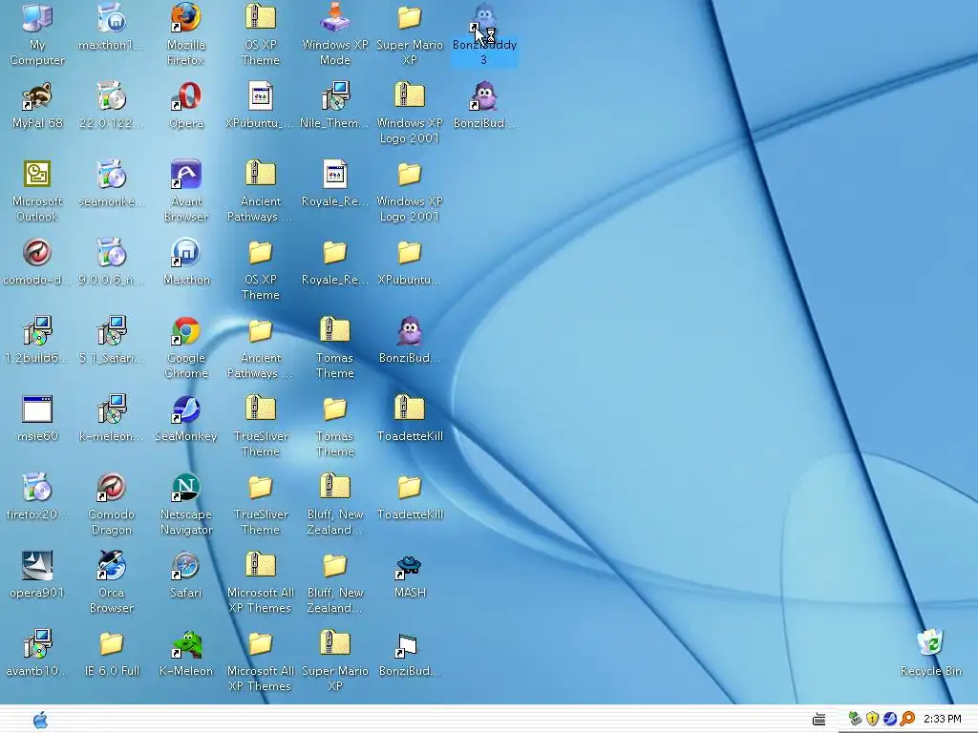This screenshot has width=978, height=733.
Task: Select the MASH shortcut icon
Action: tap(409, 567)
